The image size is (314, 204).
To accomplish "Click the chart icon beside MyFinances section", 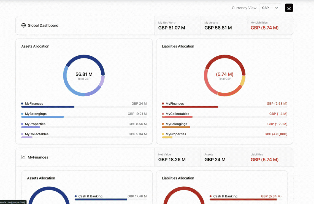I will [24, 157].
